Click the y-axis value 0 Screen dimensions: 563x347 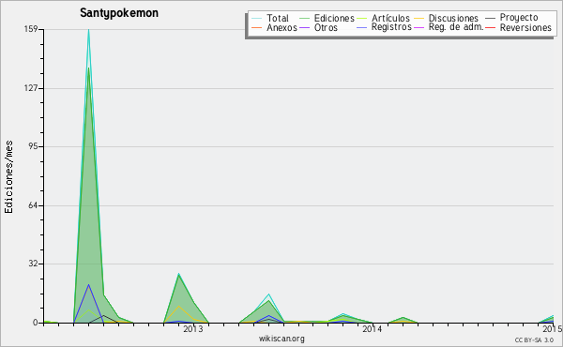[x=36, y=323]
